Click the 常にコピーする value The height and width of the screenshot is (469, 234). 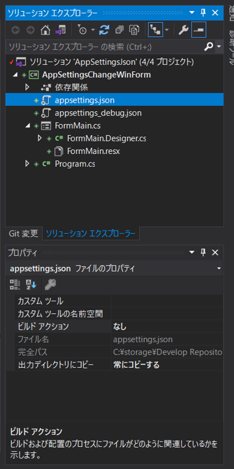point(136,364)
